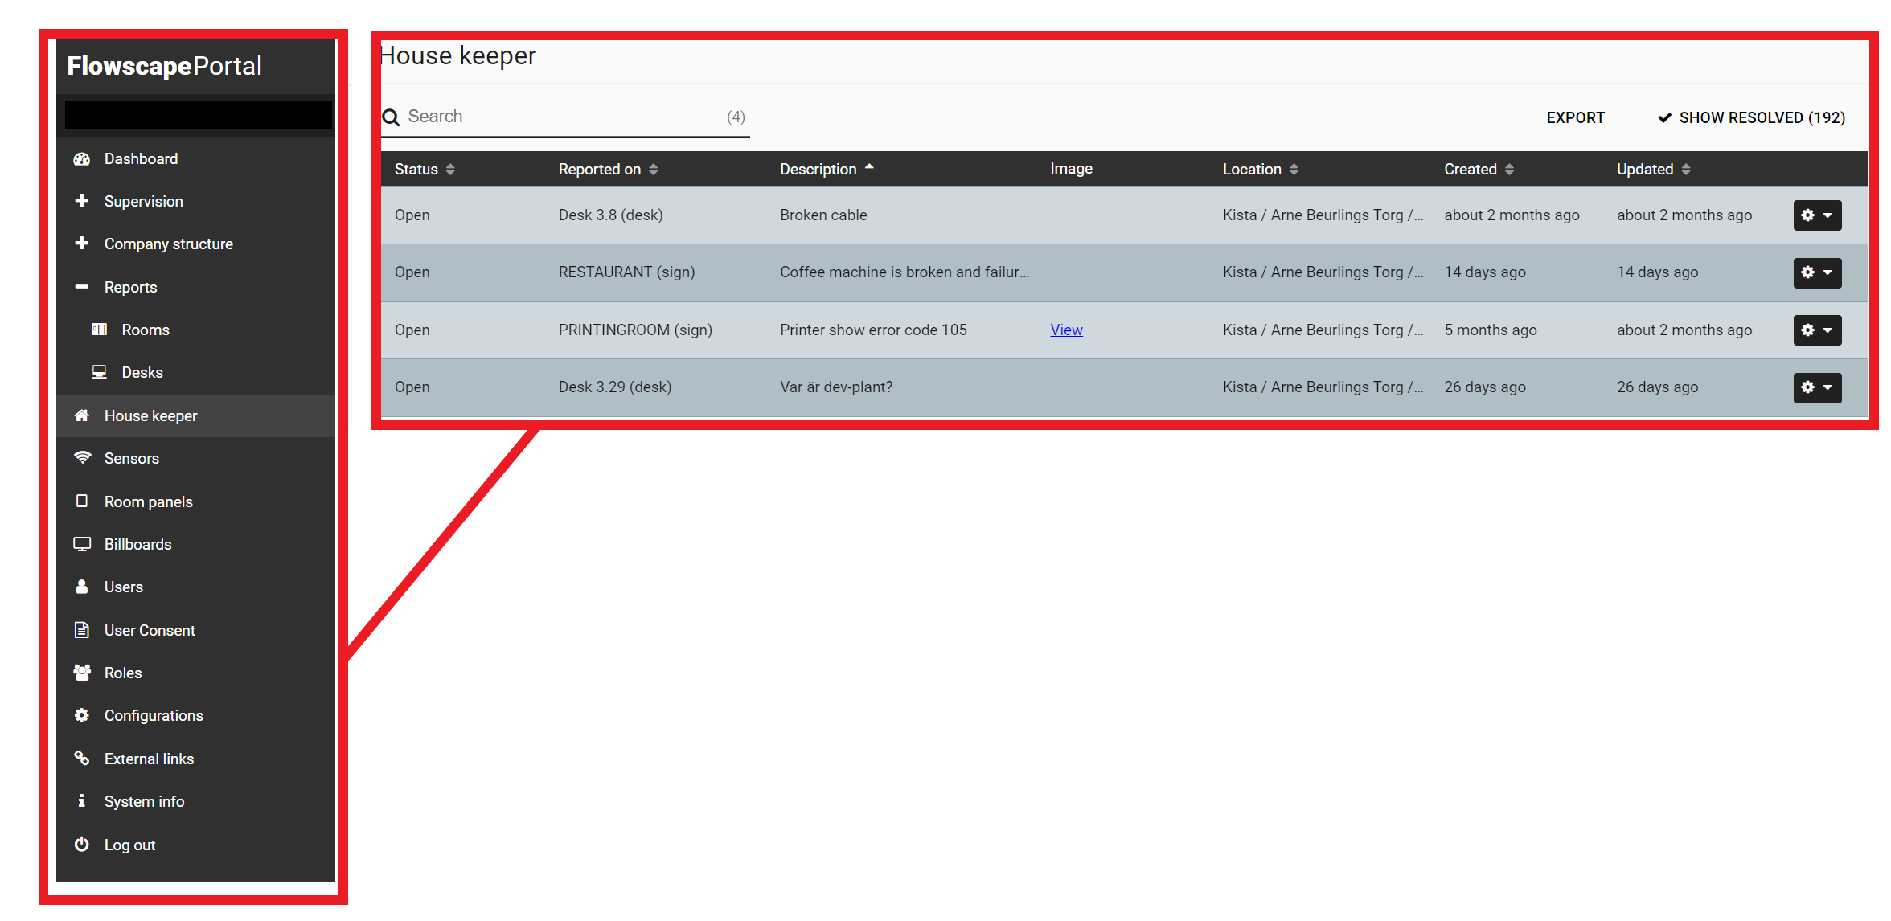
Task: Click the System info icon
Action: click(81, 800)
